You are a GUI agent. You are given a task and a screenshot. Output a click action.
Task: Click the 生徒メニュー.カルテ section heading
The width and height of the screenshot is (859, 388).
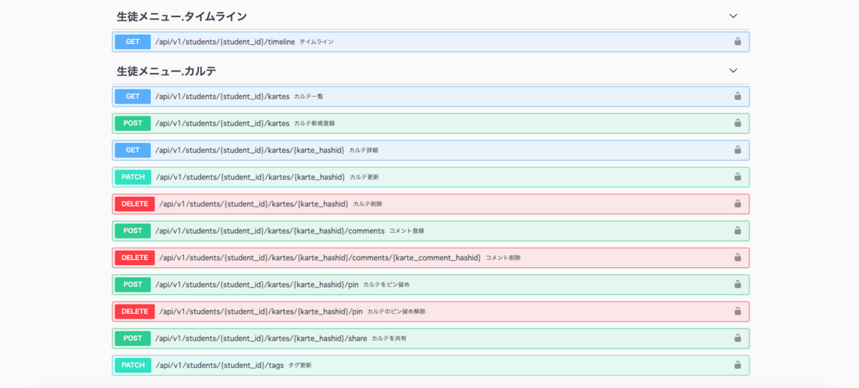(x=167, y=71)
